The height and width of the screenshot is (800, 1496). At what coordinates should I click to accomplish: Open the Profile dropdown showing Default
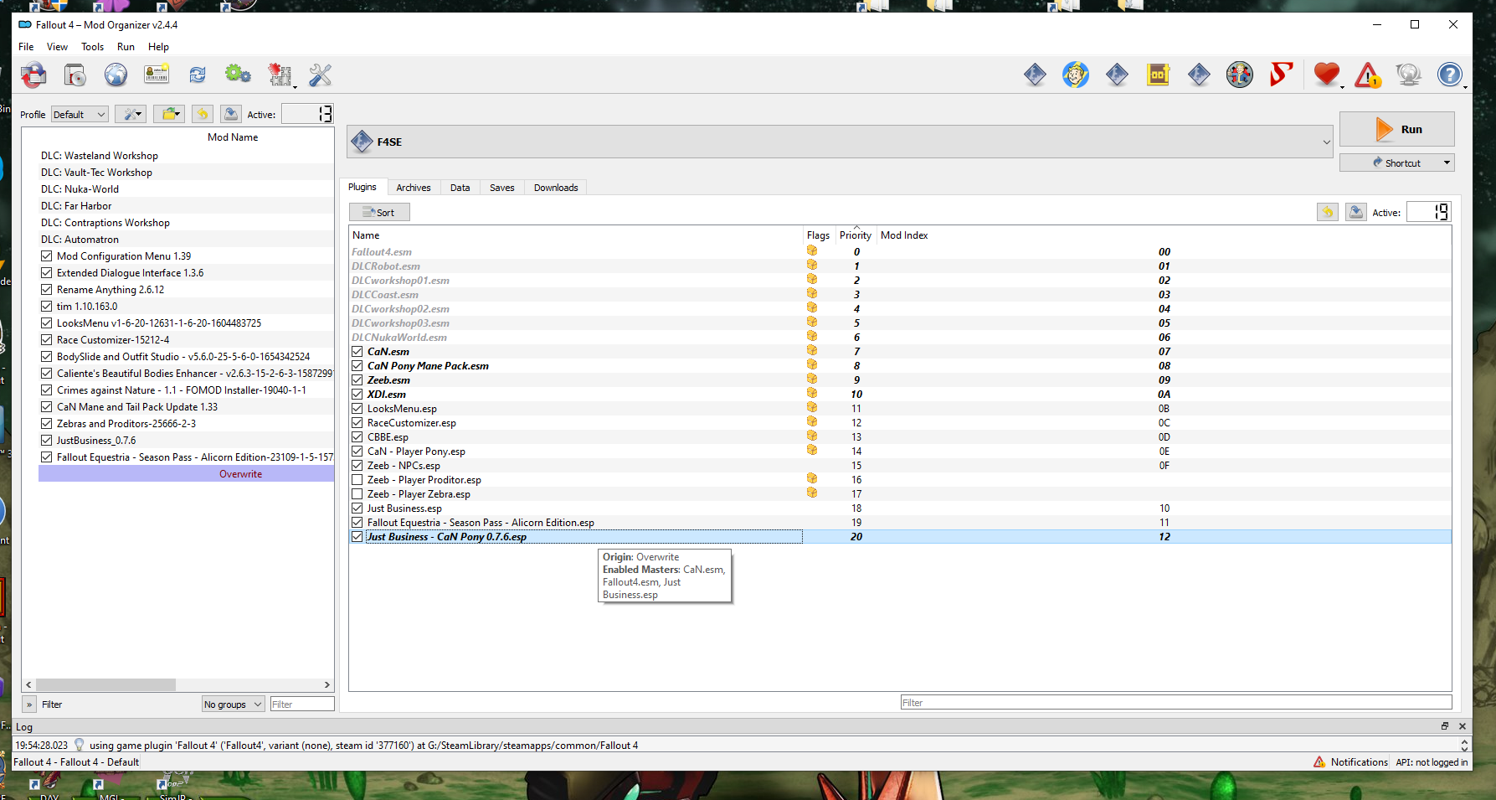point(80,115)
